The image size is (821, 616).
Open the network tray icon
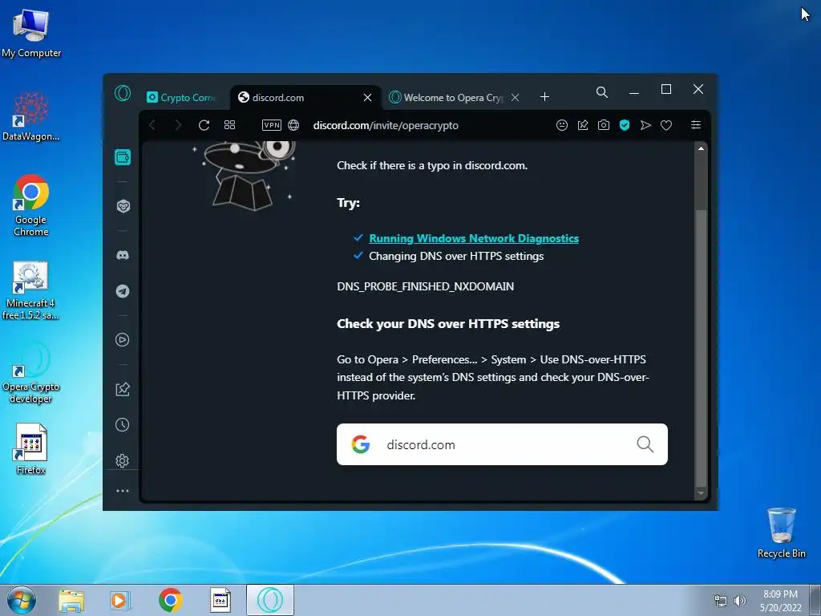[721, 601]
